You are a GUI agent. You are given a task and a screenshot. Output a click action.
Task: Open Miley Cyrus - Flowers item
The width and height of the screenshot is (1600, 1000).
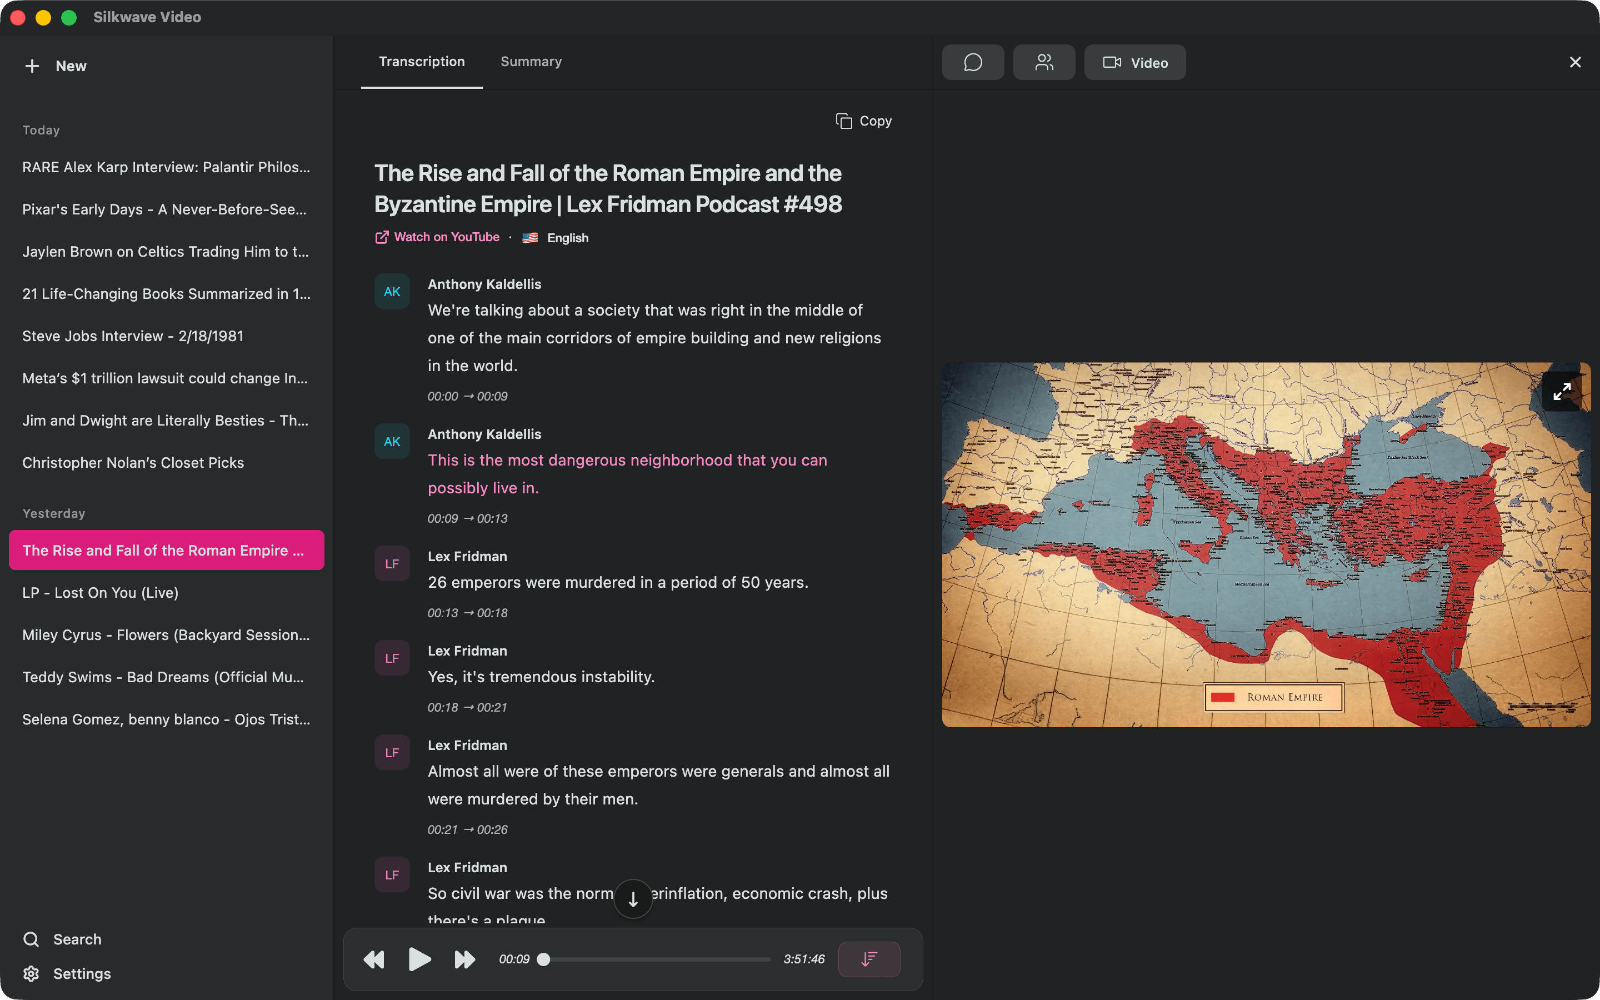click(x=166, y=635)
